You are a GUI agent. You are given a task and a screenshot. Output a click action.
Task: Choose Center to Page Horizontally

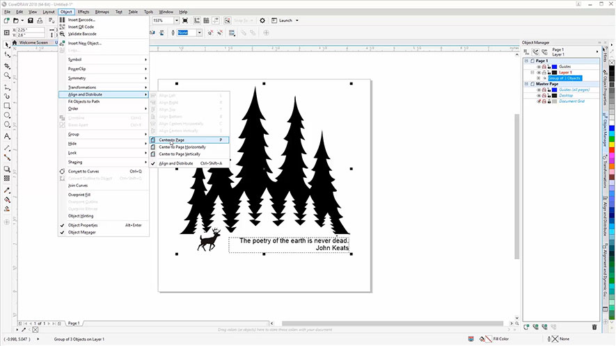click(x=182, y=147)
